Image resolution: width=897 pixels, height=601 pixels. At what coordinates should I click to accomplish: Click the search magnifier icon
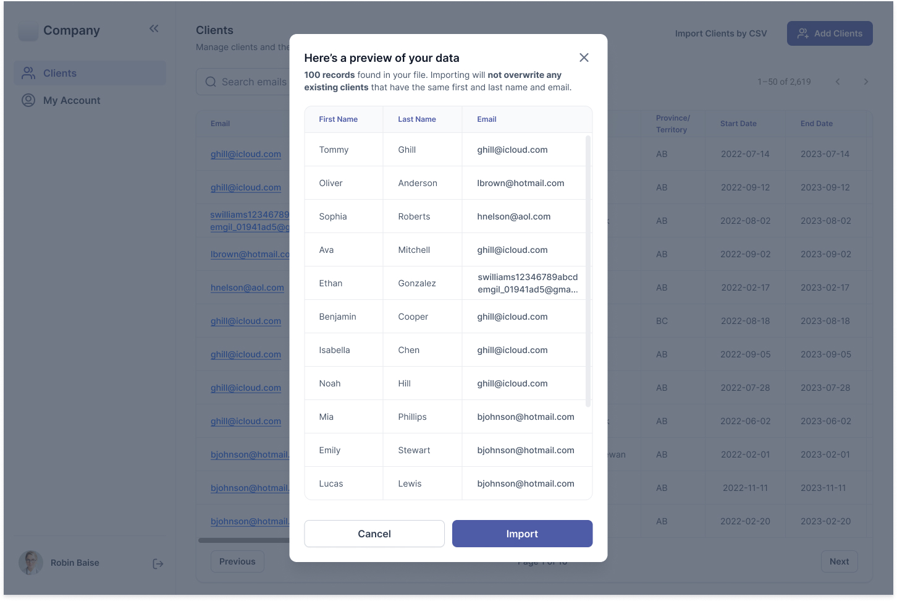[x=211, y=82]
